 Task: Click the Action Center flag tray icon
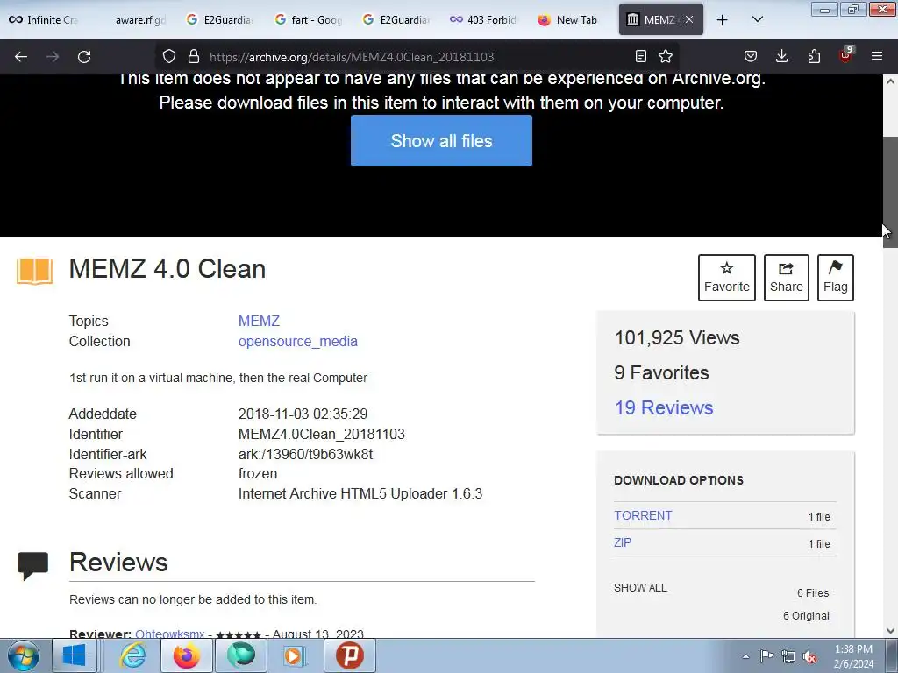point(766,656)
